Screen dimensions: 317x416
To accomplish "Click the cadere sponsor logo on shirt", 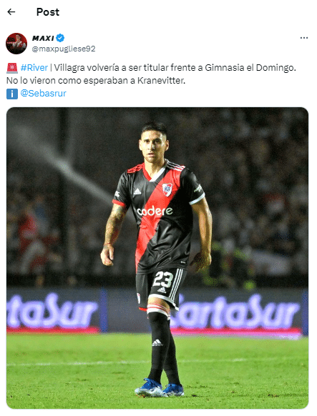I will tap(155, 211).
